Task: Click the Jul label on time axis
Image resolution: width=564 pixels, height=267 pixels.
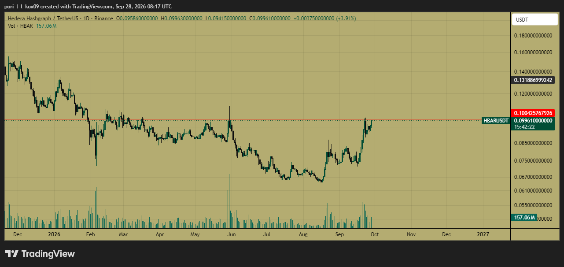Action: click(x=267, y=234)
